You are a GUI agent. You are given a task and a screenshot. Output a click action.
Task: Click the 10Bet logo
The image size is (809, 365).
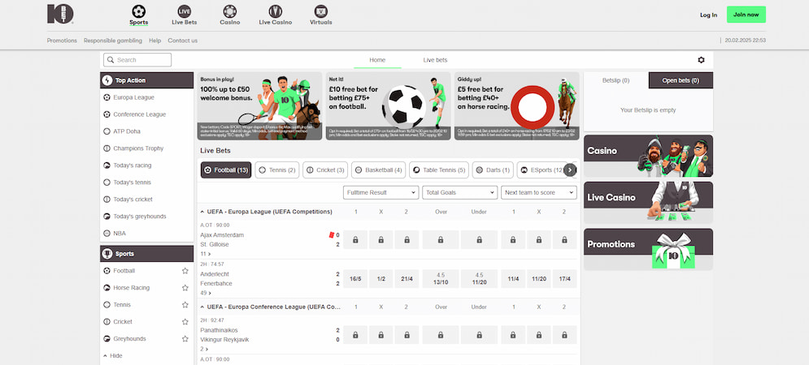(60, 14)
